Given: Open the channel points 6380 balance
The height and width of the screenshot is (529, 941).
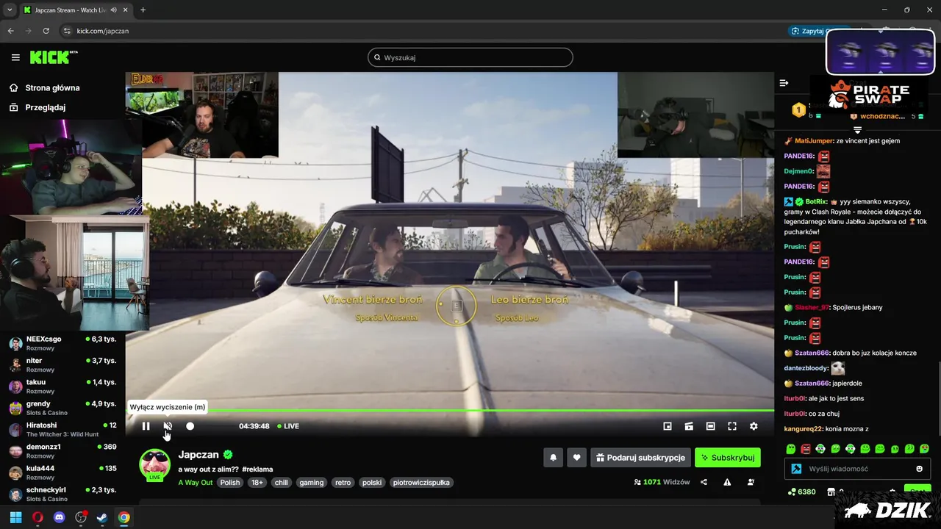Looking at the screenshot, I should [801, 492].
